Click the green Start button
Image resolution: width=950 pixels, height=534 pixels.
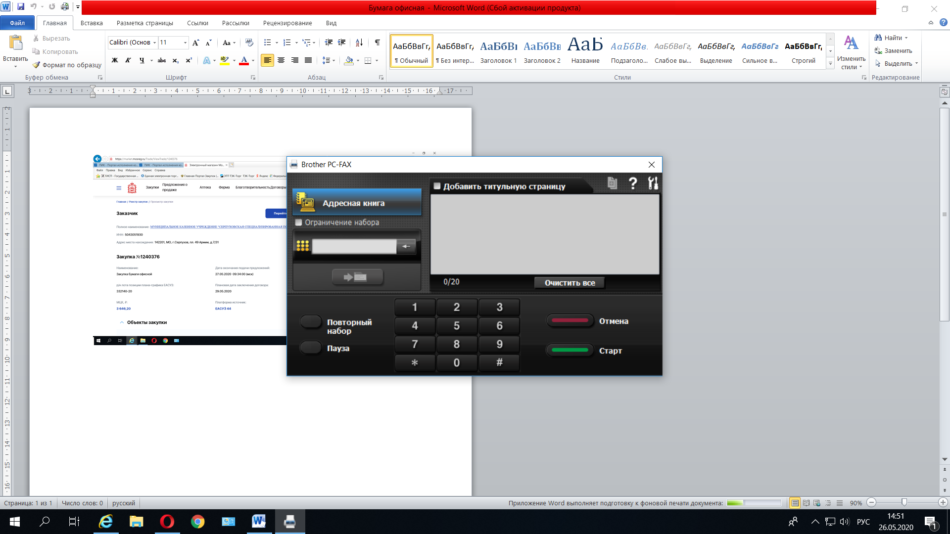coord(570,350)
